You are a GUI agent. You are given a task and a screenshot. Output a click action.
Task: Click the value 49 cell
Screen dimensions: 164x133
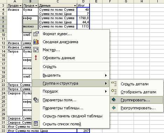[83, 10]
